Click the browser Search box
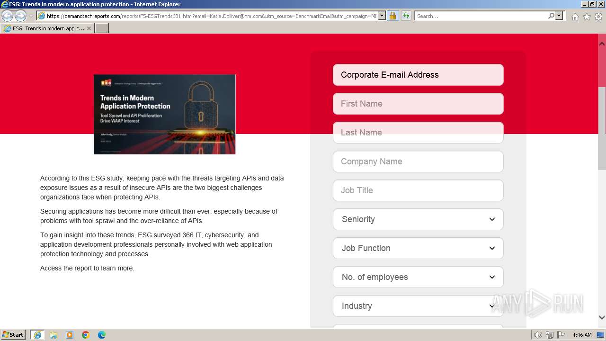The image size is (606, 341). (481, 16)
